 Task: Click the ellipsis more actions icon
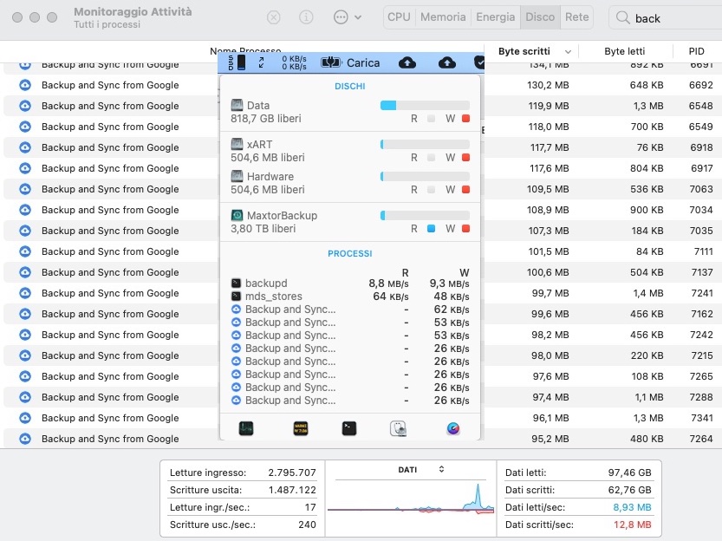tap(341, 17)
